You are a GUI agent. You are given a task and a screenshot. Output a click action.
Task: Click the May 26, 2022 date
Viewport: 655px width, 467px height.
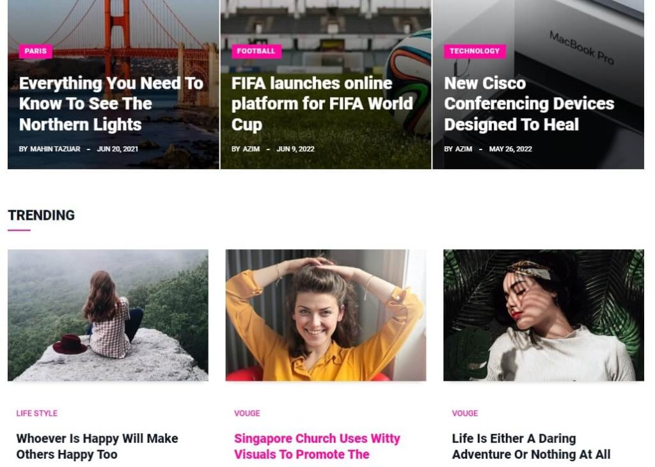tap(510, 149)
